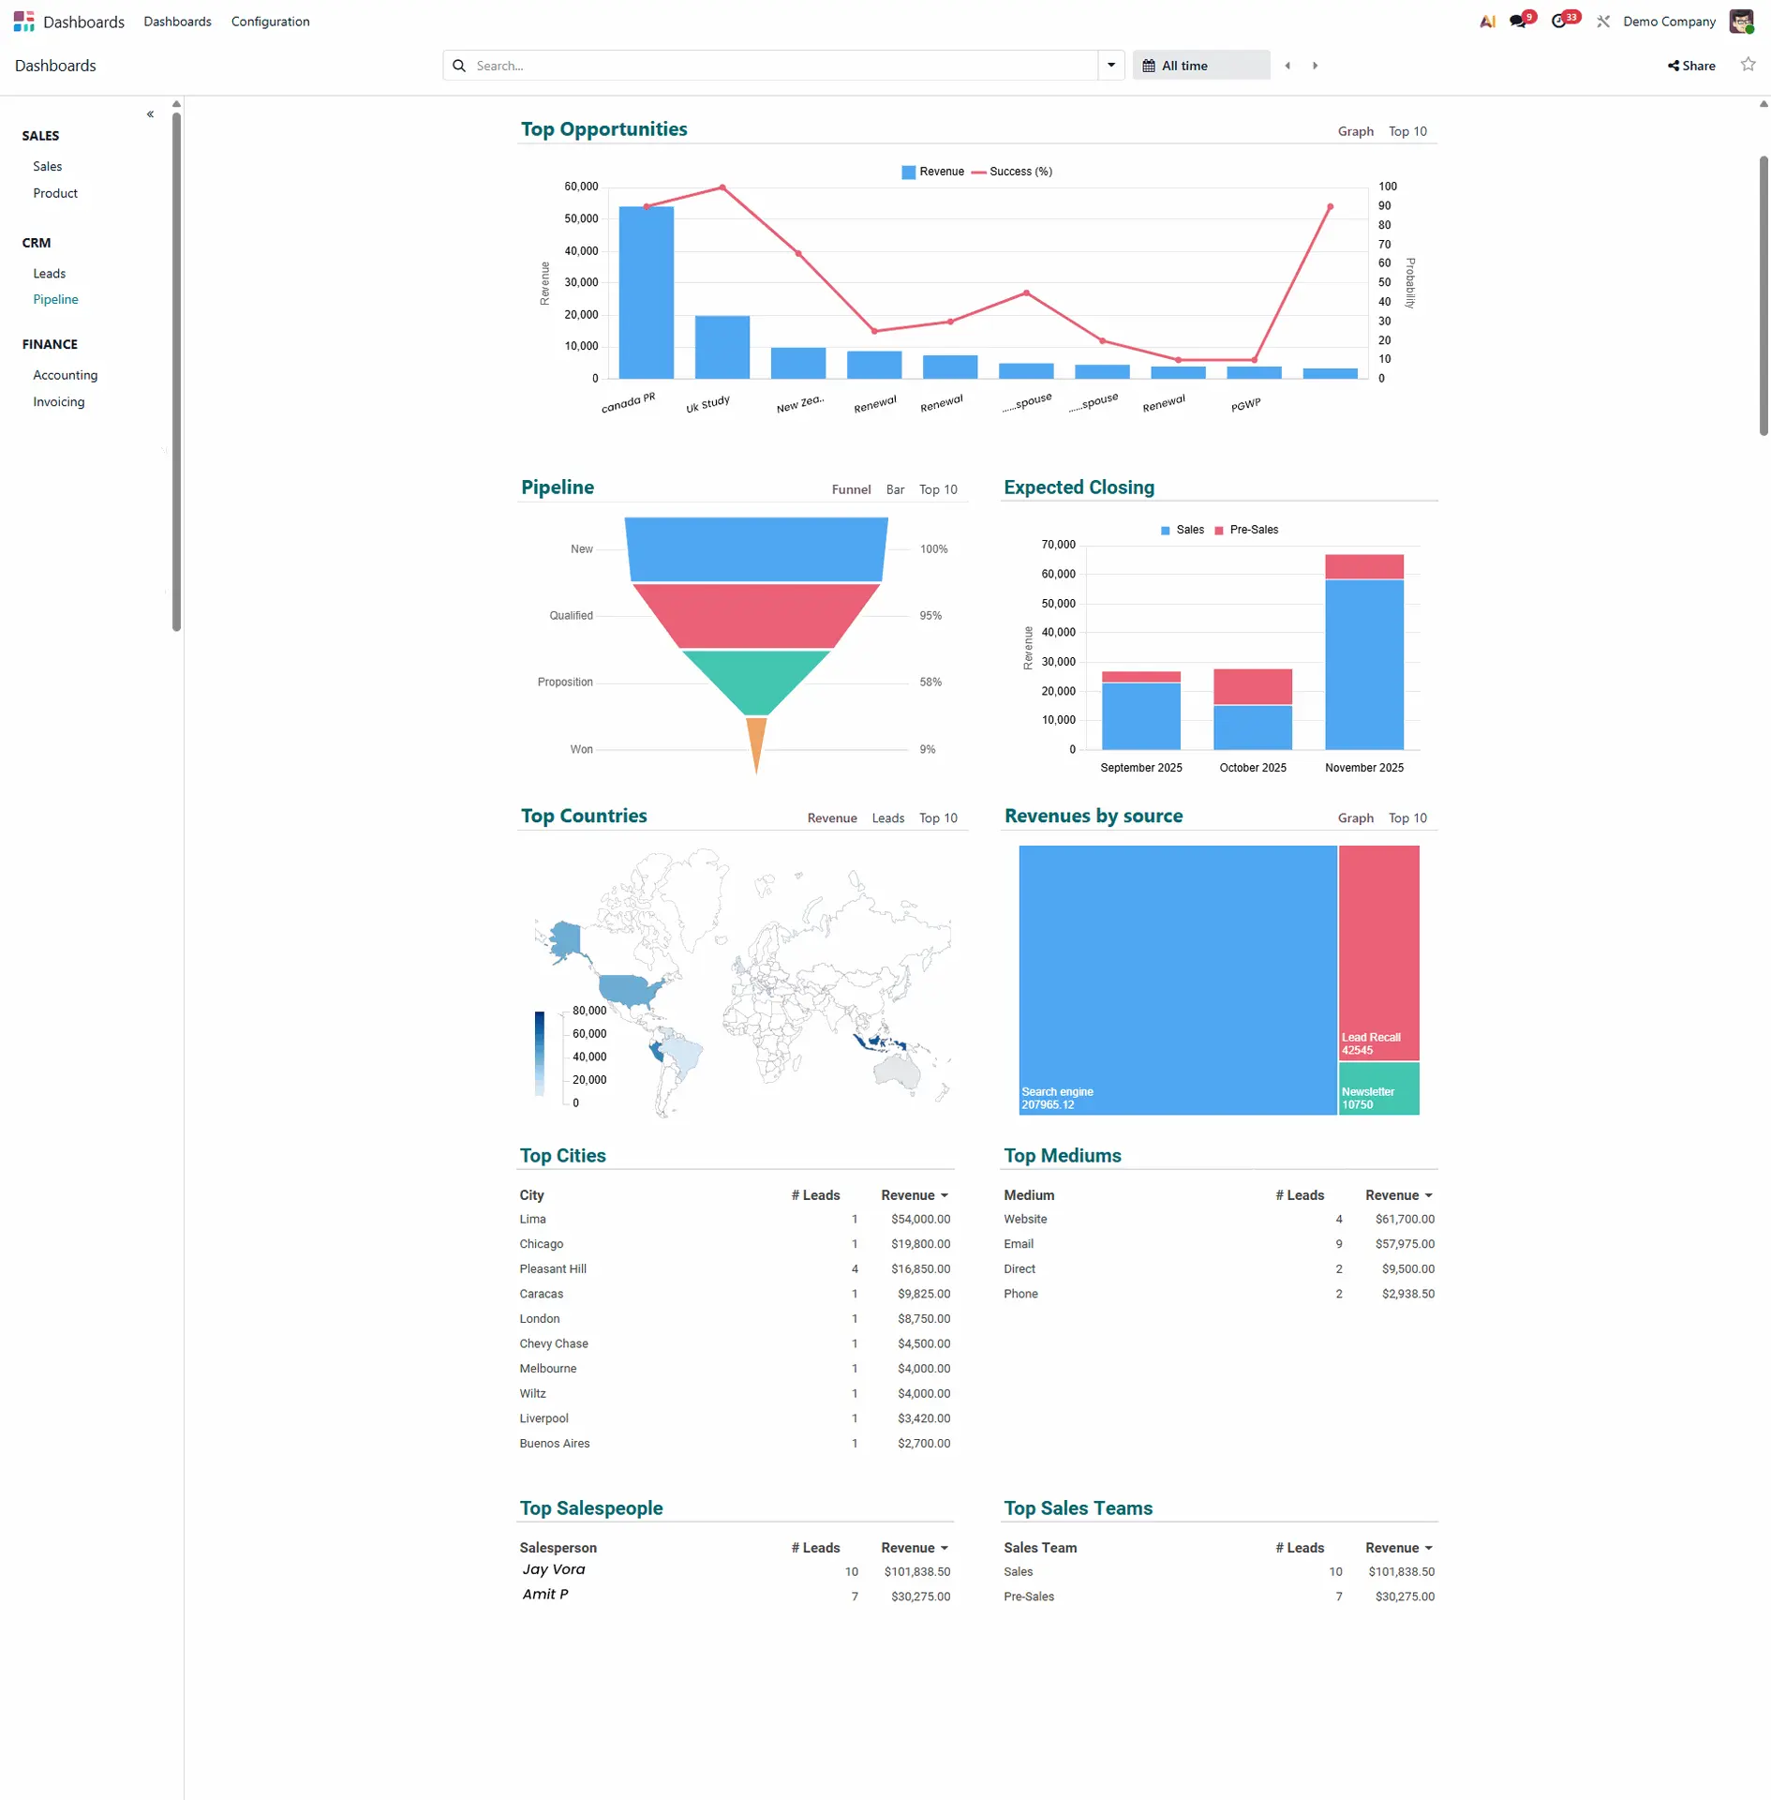Collapse the sidebar with double-chevron icon

(150, 114)
